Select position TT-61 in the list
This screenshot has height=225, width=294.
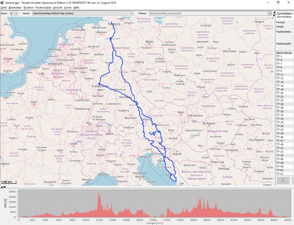coord(280,174)
